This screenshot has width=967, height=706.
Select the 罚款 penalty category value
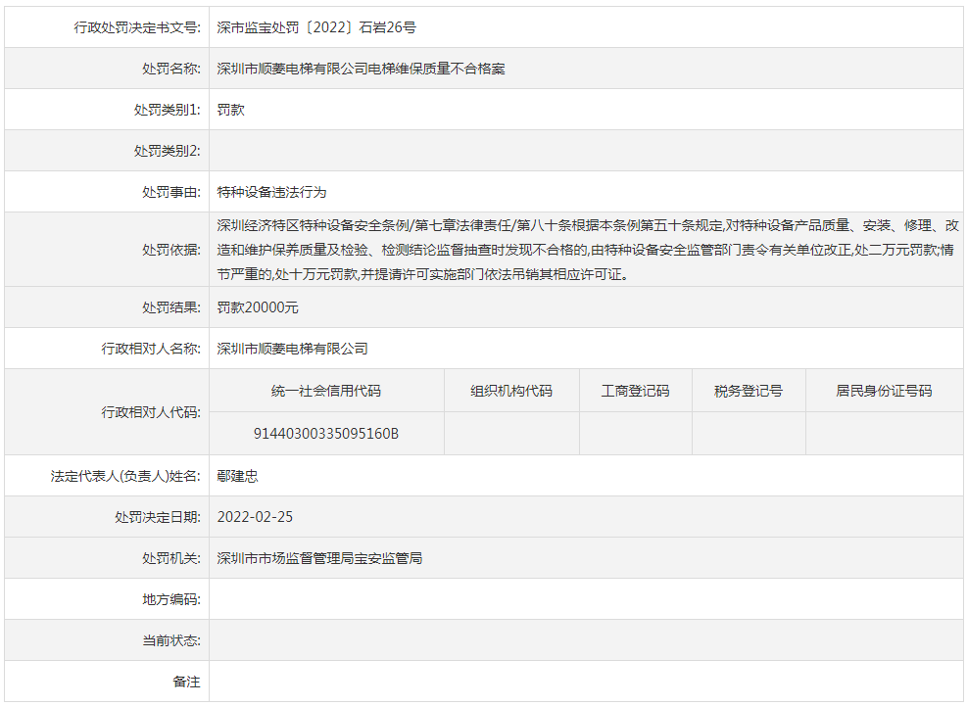coord(230,110)
